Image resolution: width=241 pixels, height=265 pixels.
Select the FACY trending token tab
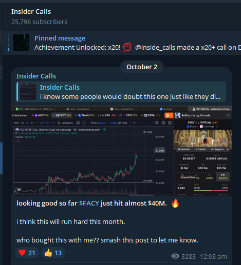pos(62,115)
